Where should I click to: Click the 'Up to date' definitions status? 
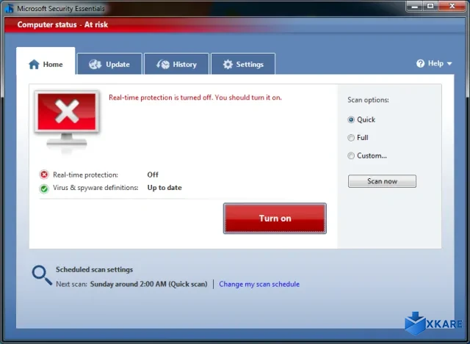pos(164,188)
